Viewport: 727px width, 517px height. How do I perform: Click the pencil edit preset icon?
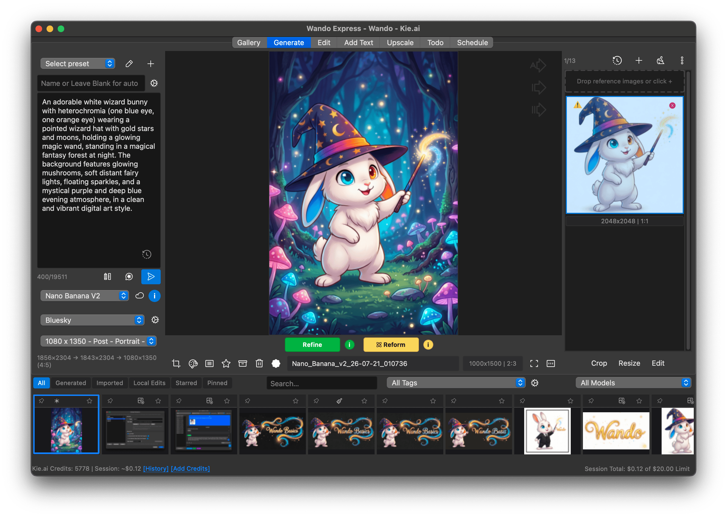pos(129,64)
